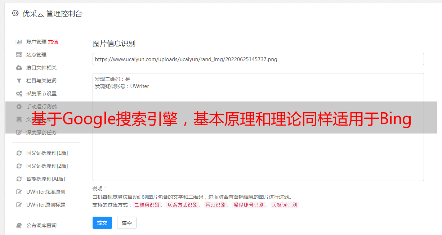Select 栏目与关键词 in the sidebar
Viewport: 442px width, 235px height.
(41, 81)
